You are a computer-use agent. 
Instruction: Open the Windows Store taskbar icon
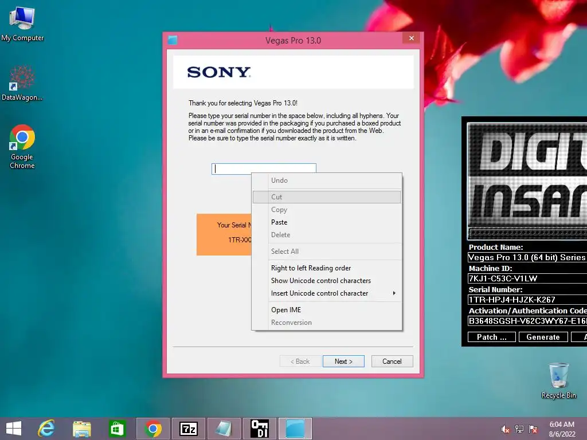(117, 429)
